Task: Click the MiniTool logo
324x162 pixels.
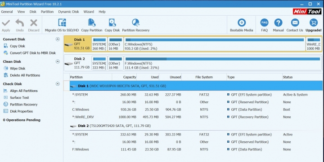Action: point(307,12)
